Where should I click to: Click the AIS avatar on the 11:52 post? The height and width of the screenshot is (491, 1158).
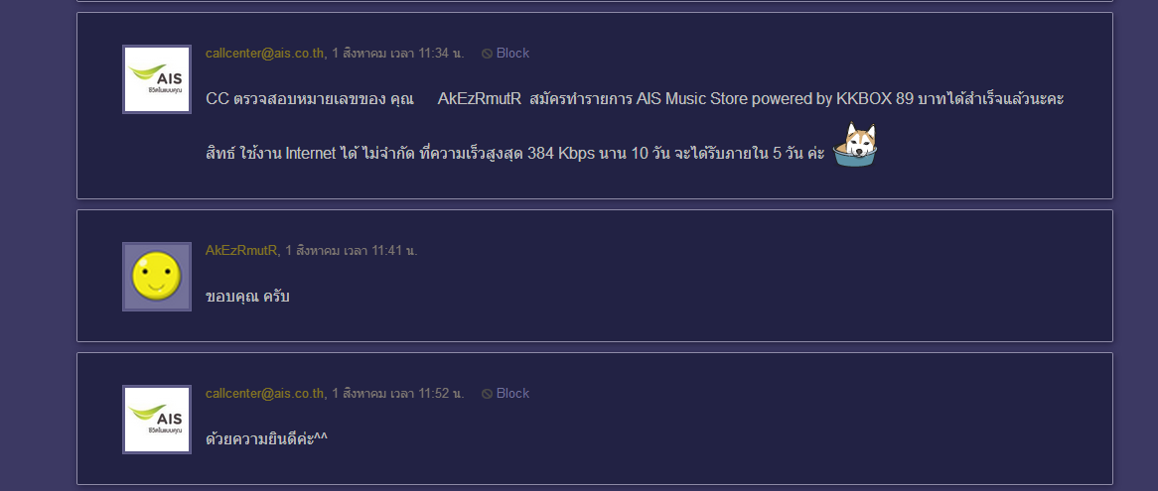(157, 420)
